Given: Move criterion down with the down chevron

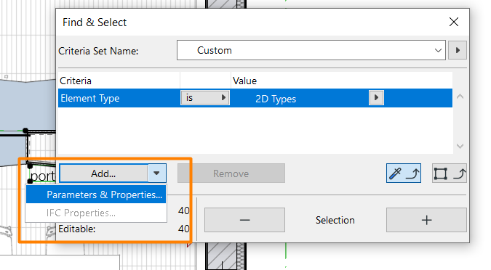Looking at the screenshot, I should (x=460, y=146).
